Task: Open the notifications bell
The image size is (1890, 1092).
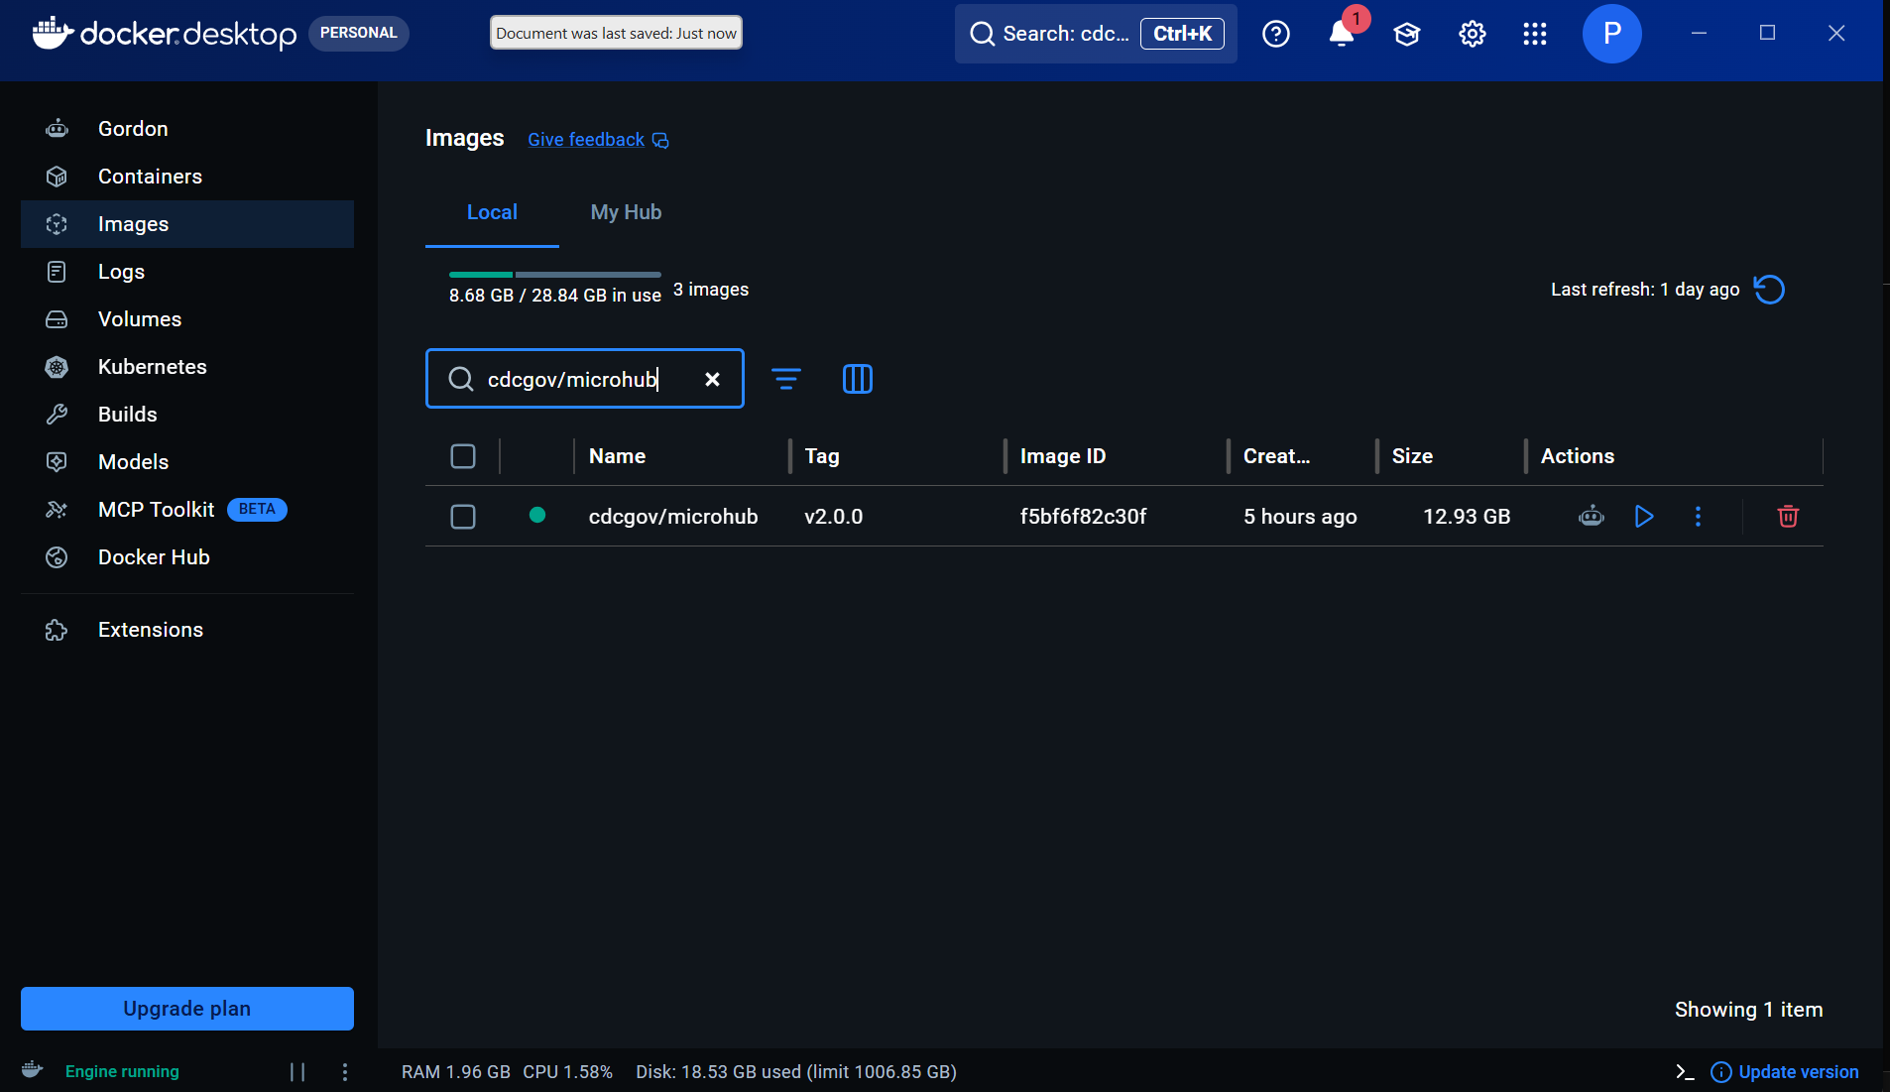Action: (1342, 34)
